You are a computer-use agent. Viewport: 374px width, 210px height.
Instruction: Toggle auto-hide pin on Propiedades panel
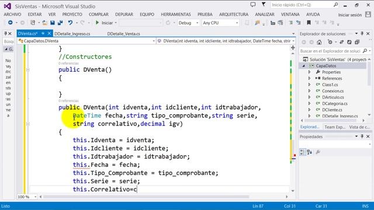tap(362, 136)
